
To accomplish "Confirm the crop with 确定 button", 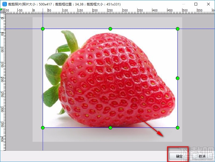I will [179, 156].
